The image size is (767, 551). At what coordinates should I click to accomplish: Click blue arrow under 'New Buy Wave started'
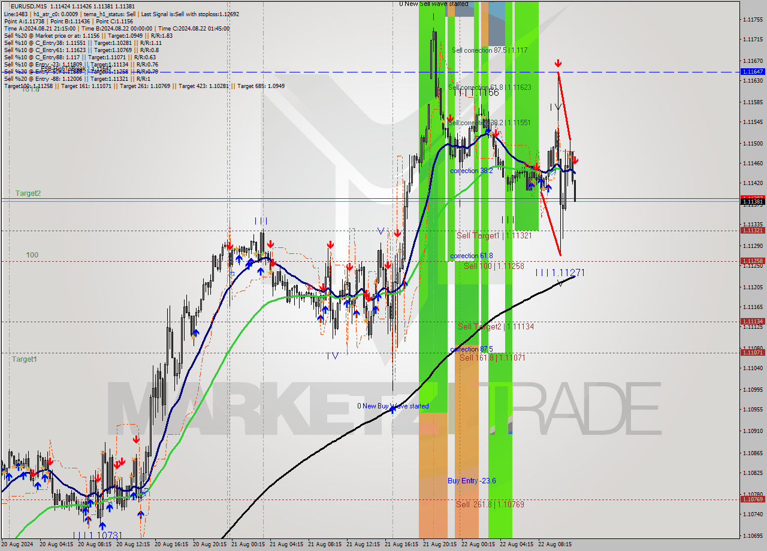[392, 410]
